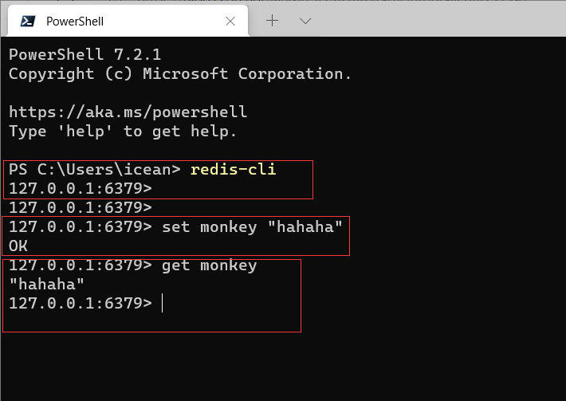Click the empty first 127.0.0.1:6379> prompt after redis-cli
Viewport: 566px width, 401px height.
pos(81,188)
